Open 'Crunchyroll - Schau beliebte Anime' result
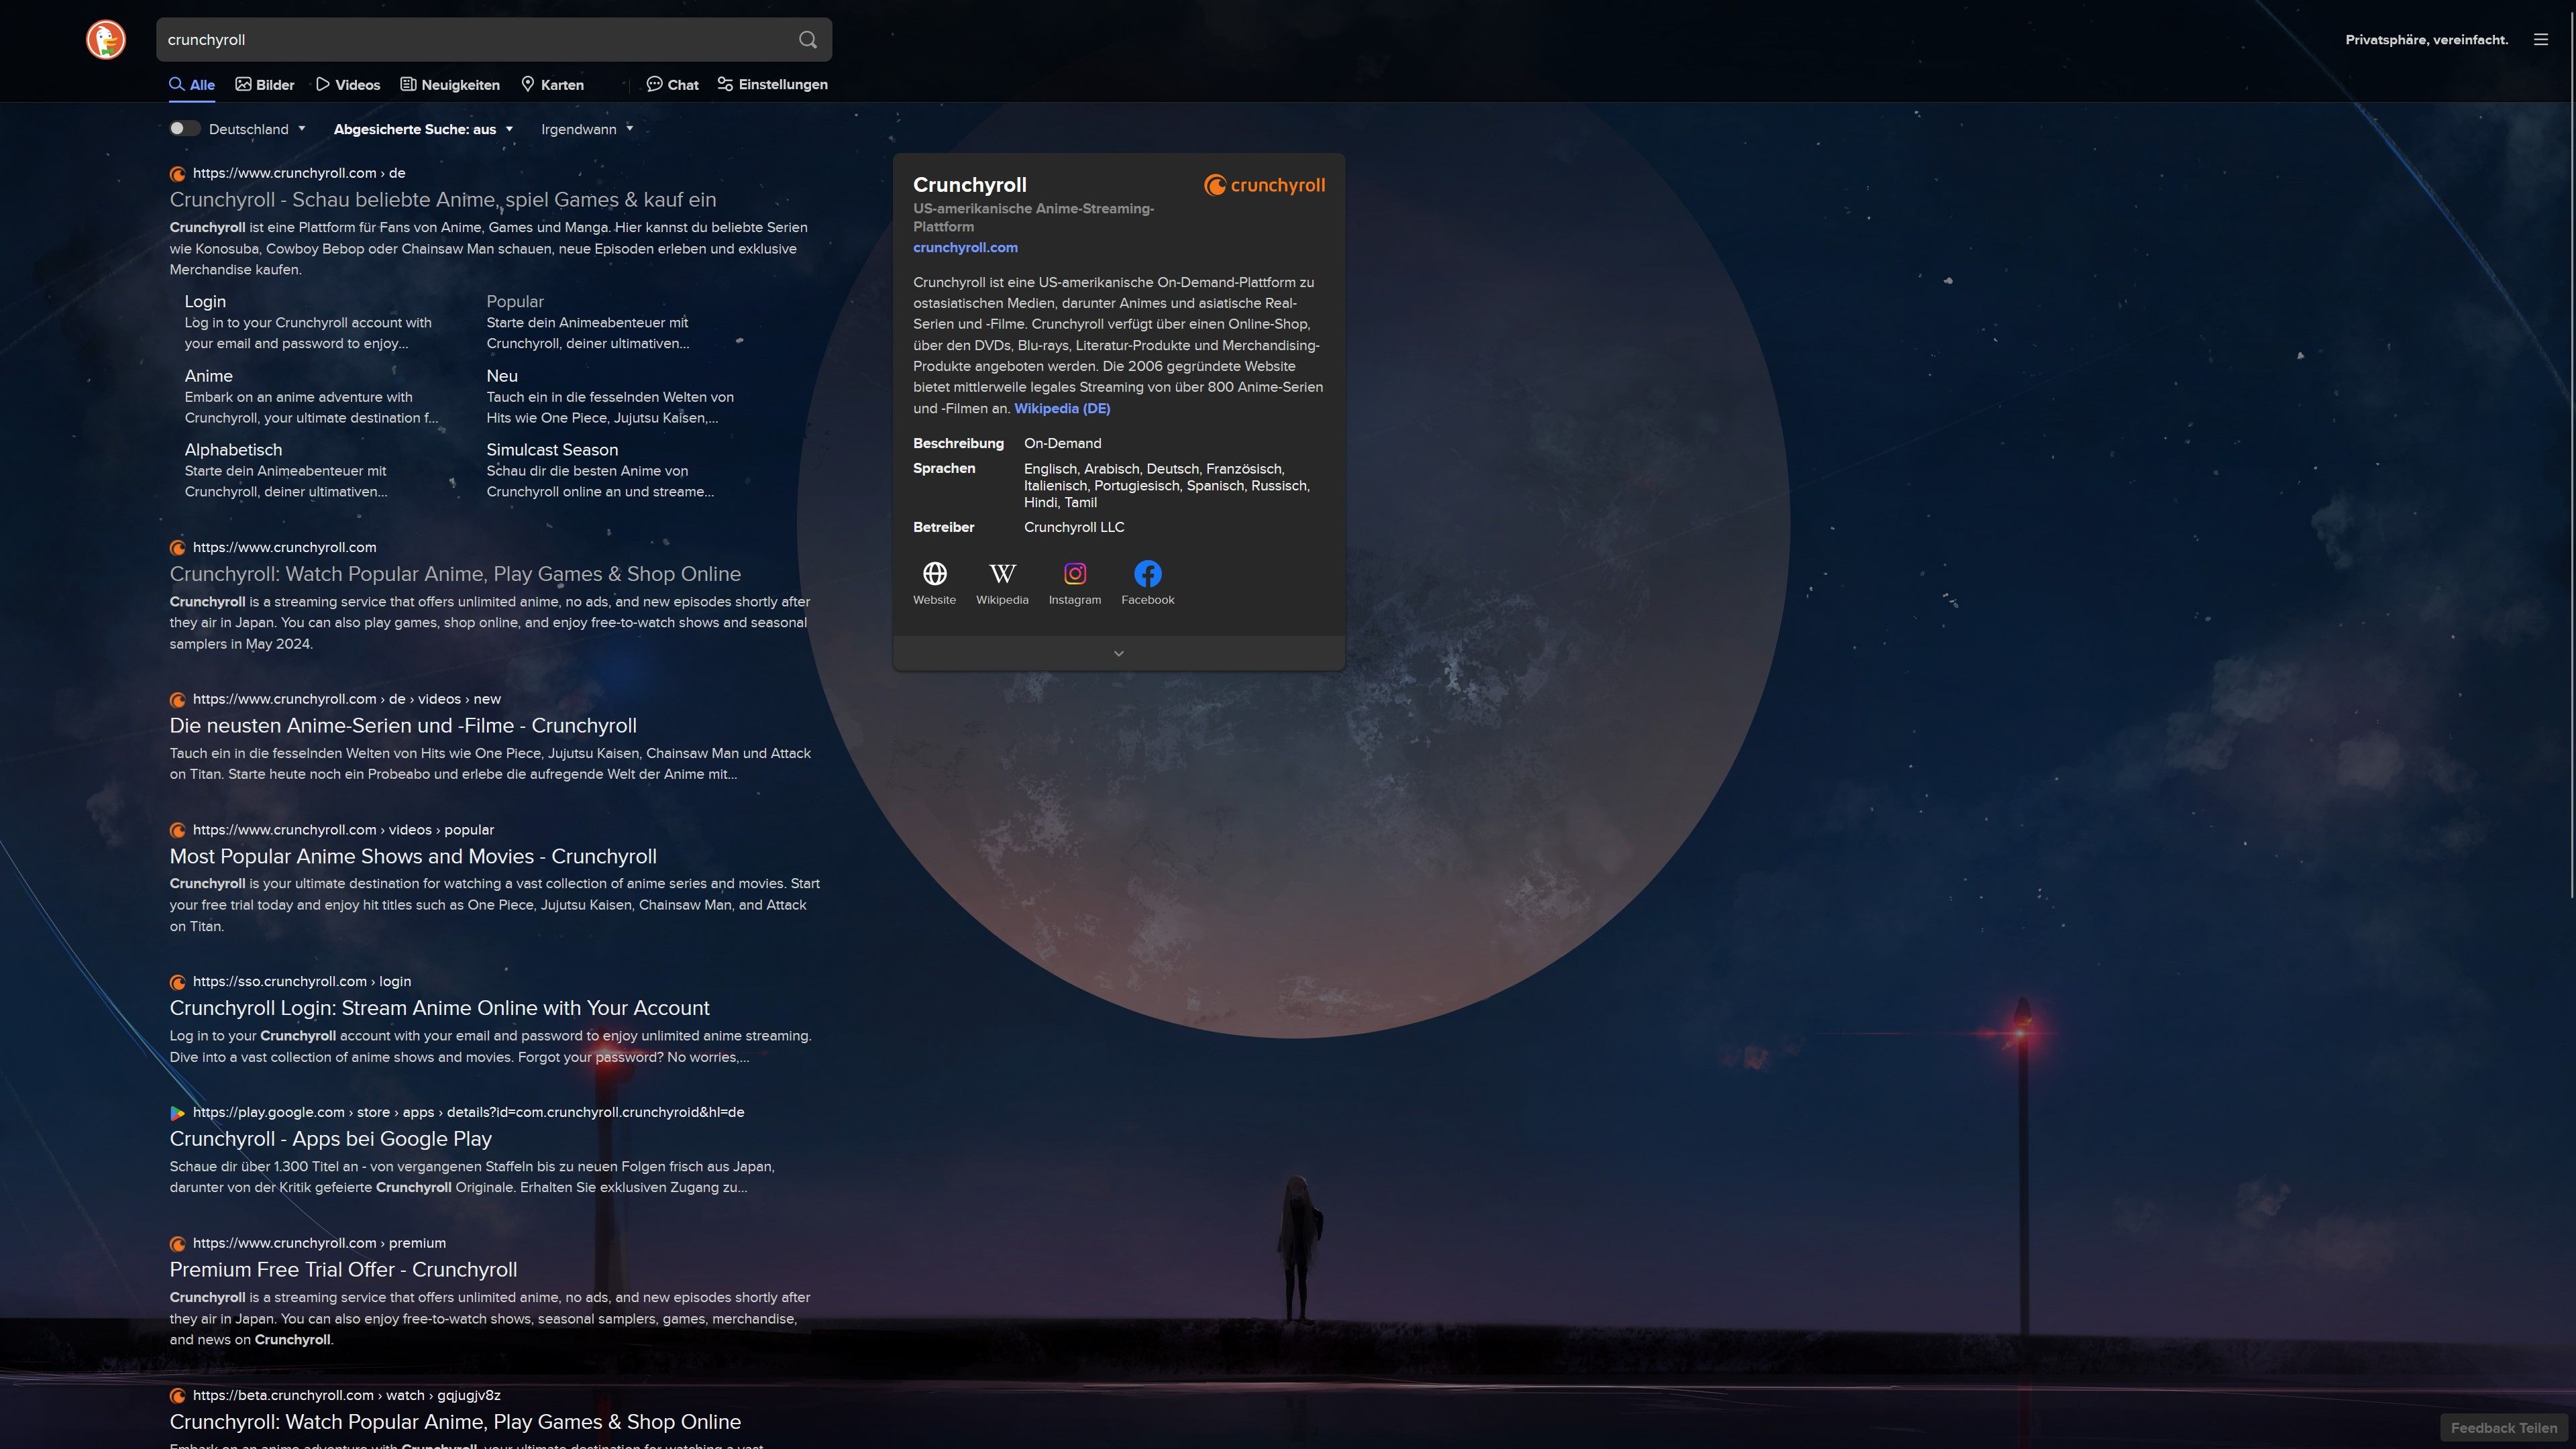The height and width of the screenshot is (1449, 2576). tap(443, 200)
